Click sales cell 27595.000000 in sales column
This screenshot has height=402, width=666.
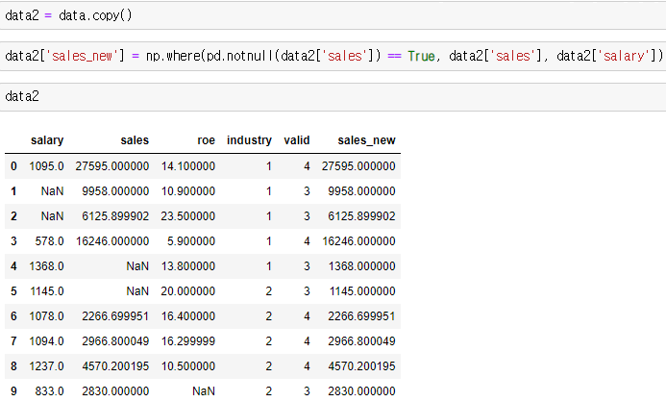pos(112,166)
